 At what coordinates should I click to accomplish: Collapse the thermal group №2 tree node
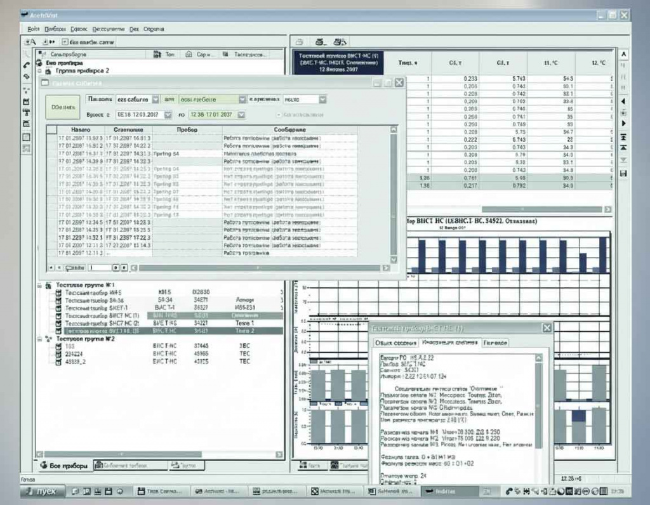[39, 339]
